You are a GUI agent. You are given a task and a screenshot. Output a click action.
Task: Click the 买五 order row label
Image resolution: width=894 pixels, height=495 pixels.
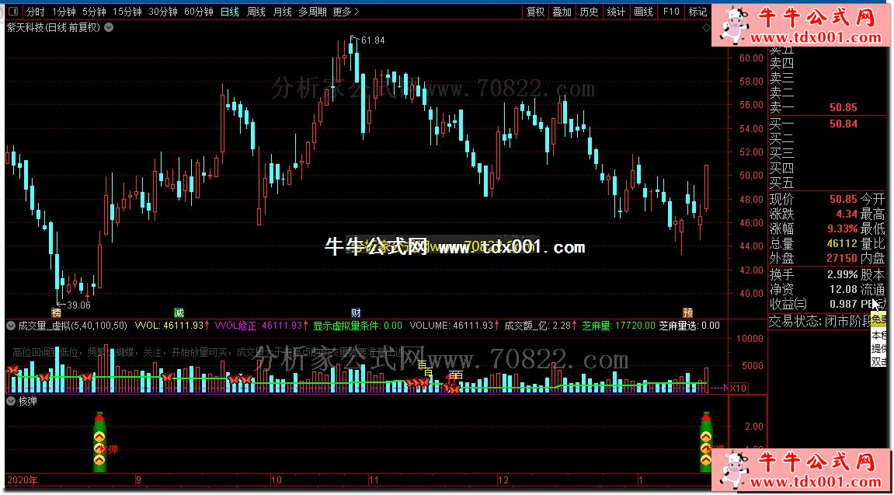pyautogui.click(x=781, y=183)
